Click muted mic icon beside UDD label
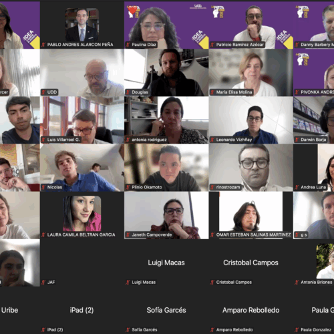This screenshot has width=334, height=334. [x=43, y=92]
